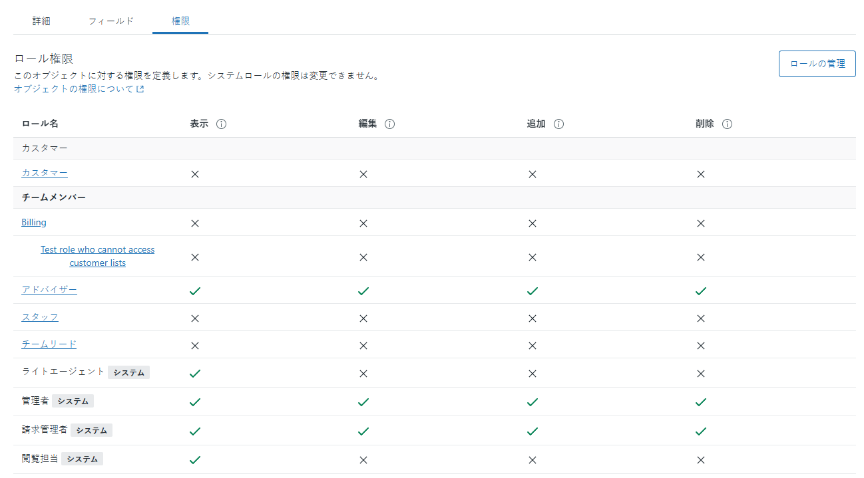Click the info icon next to 表示
This screenshot has height=478, width=864.
222,124
